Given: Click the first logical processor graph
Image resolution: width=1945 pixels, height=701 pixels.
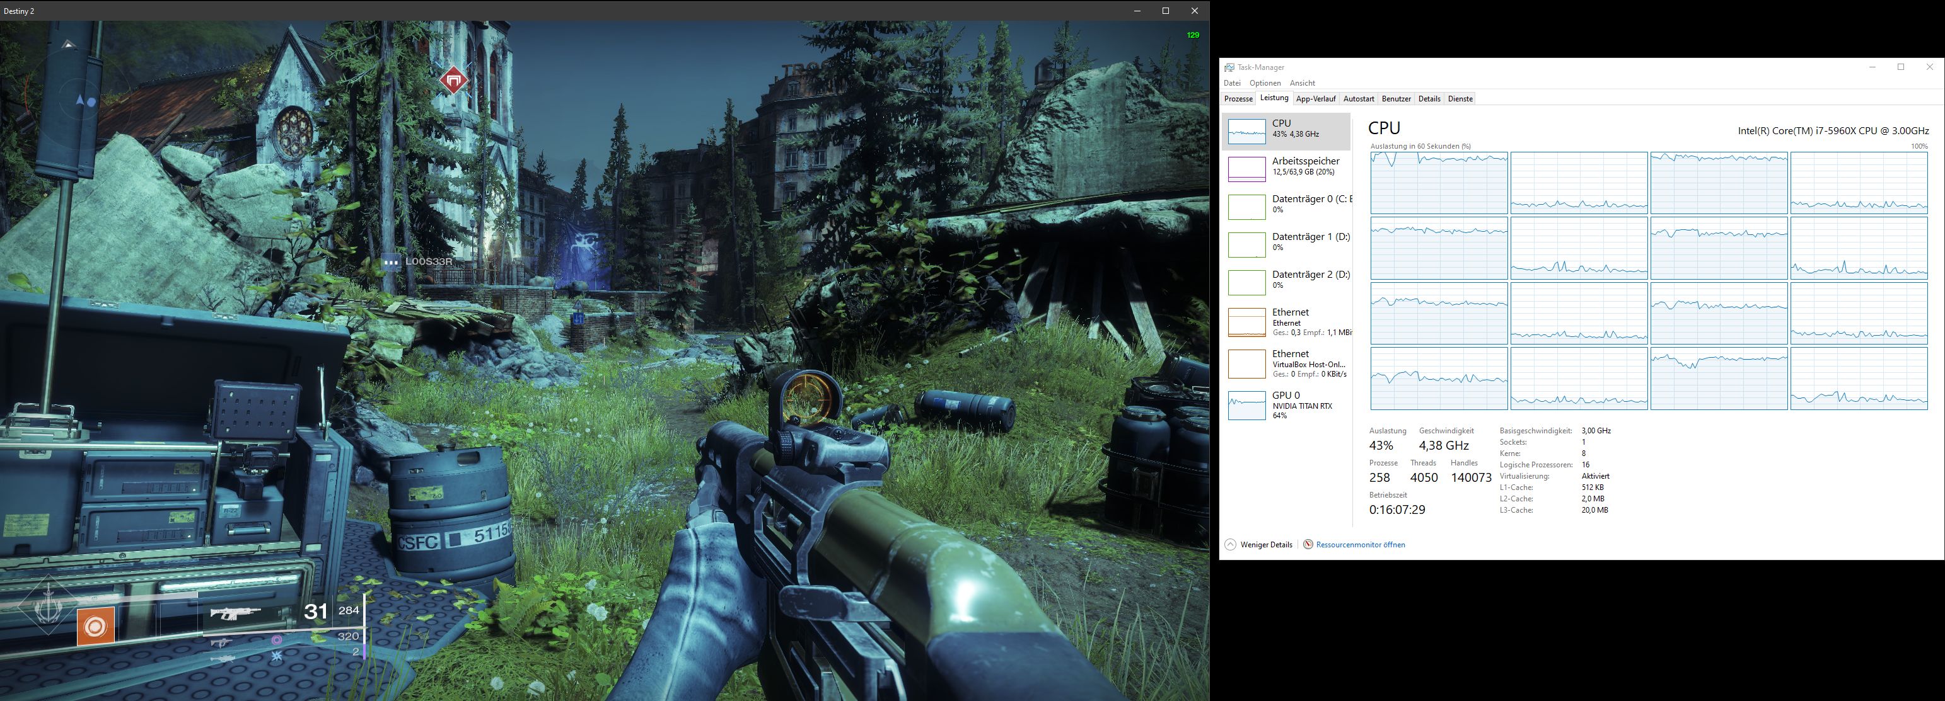Looking at the screenshot, I should pyautogui.click(x=1438, y=183).
